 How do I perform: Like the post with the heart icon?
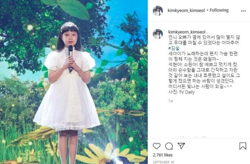tap(157, 146)
